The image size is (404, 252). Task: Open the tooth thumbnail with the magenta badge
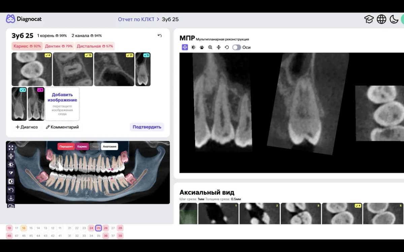tap(36, 104)
